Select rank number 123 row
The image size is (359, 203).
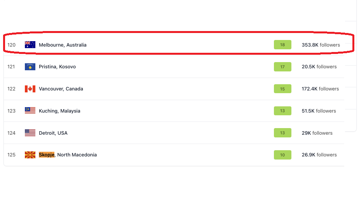click(x=12, y=111)
